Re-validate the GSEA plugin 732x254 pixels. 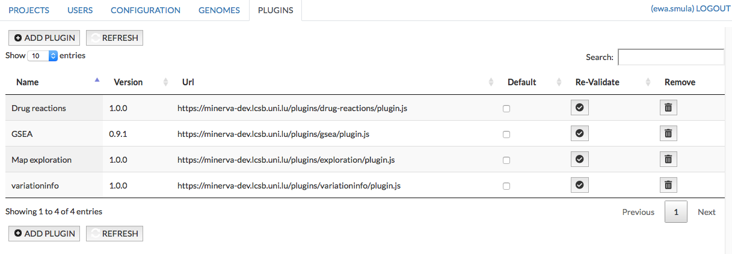pos(579,133)
